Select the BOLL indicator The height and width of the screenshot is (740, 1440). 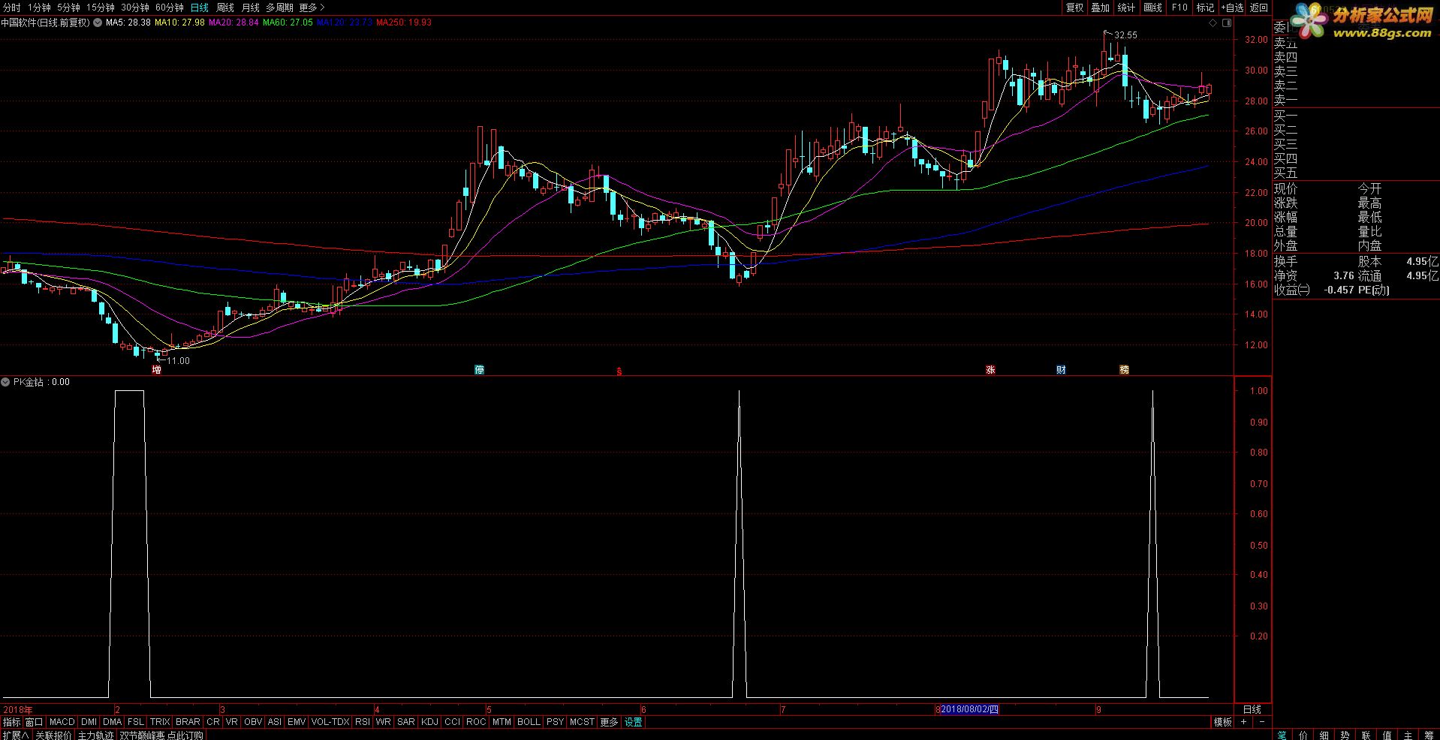[529, 722]
